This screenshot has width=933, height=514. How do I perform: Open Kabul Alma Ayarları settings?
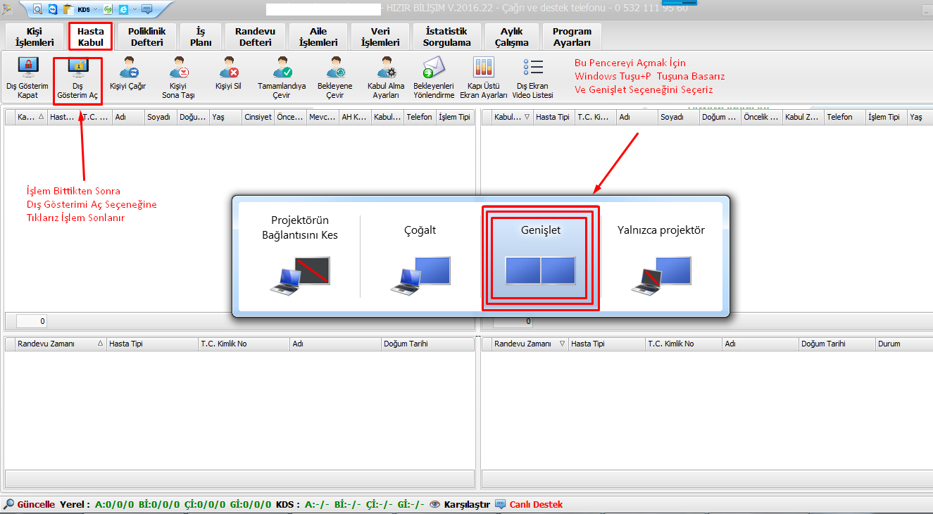pos(386,69)
